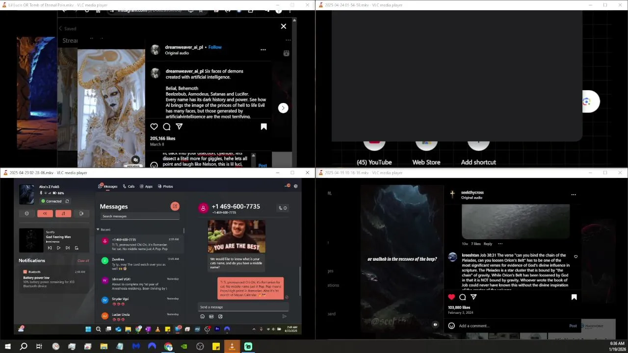Show hidden tray icons in recorded taskbar
This screenshot has height=353, width=628.
[x=254, y=329]
